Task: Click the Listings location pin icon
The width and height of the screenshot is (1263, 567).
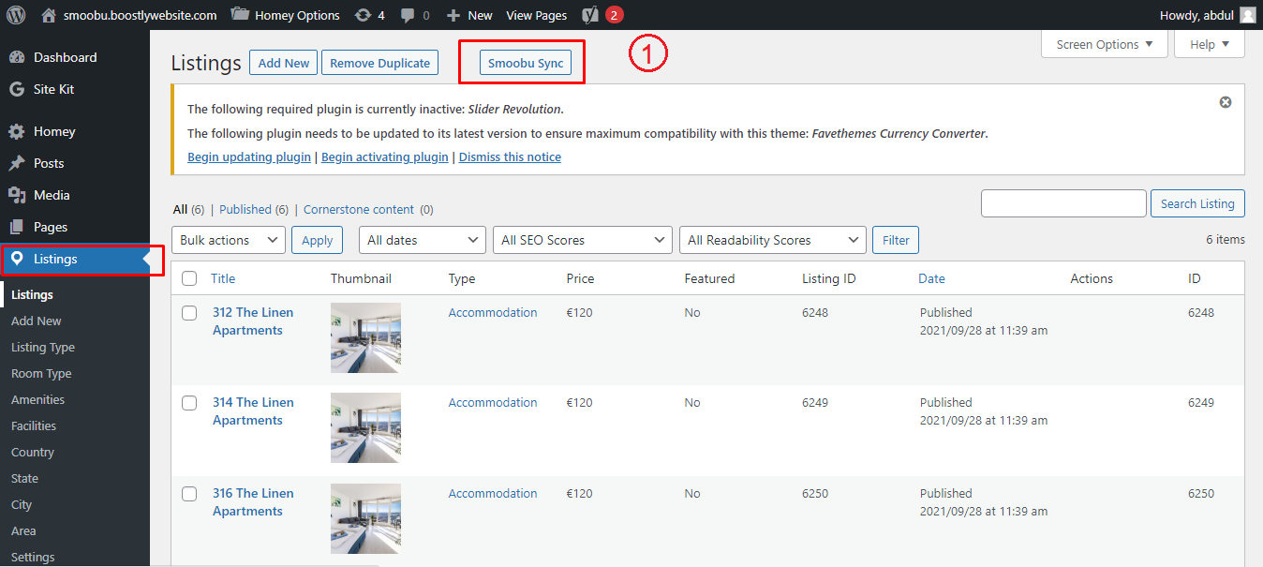Action: [x=17, y=259]
